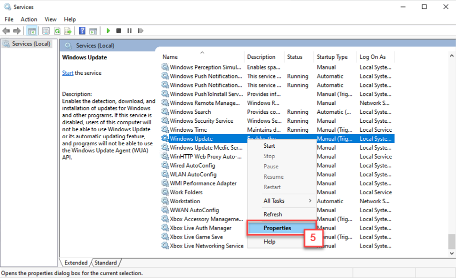
Task: Toggle Show/Hide Console Tree icon
Action: click(x=31, y=31)
